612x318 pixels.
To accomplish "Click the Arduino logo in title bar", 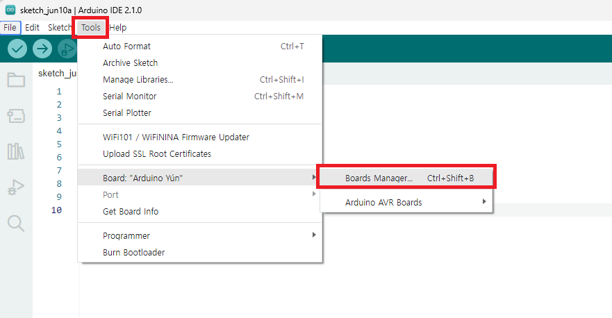I will click(x=10, y=10).
